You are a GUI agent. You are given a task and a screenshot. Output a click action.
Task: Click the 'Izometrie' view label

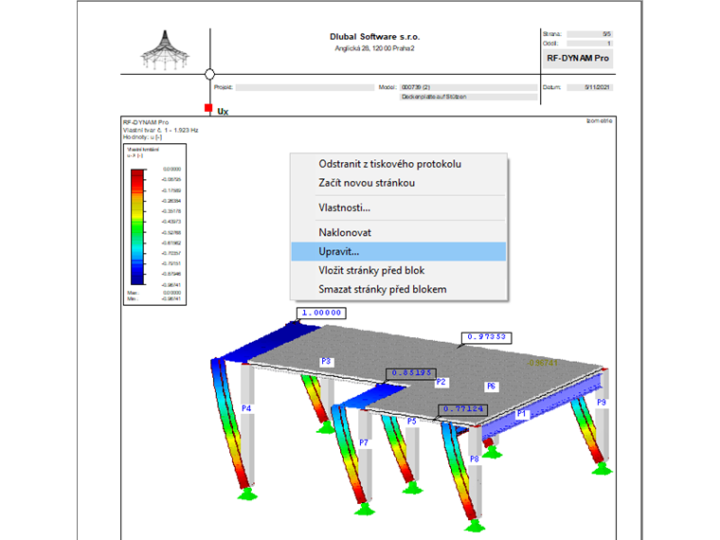tap(600, 120)
